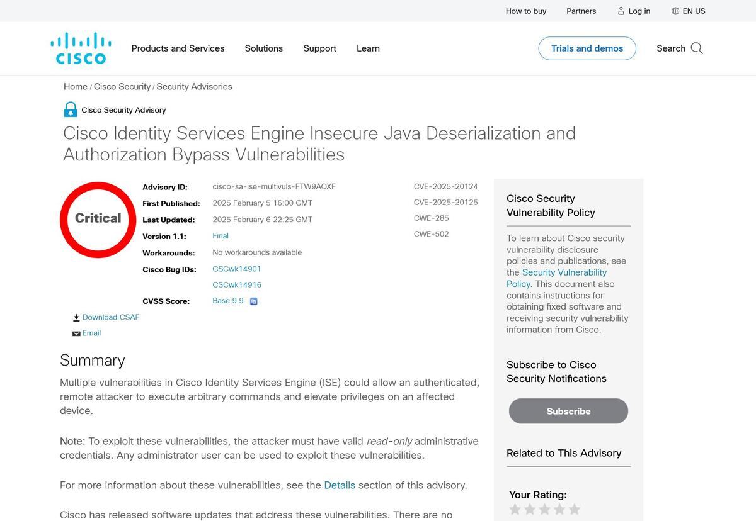Viewport: 756px width, 521px height.
Task: Click the search magnifier icon
Action: [697, 48]
